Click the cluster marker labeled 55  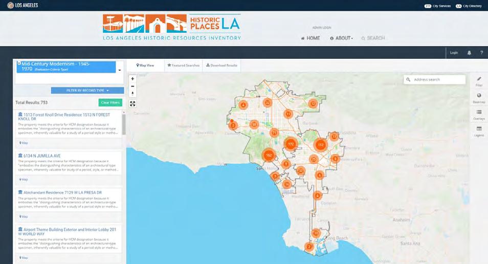254,124
